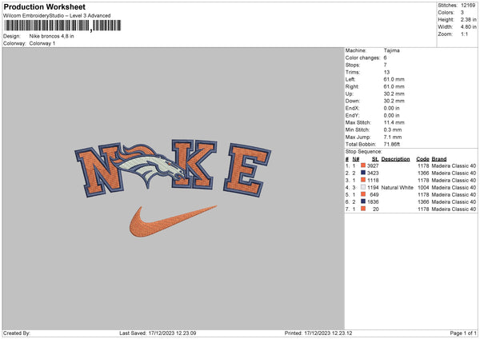This screenshot has height=339, width=480.
Task: Click the Brand column header
Action: (x=439, y=159)
